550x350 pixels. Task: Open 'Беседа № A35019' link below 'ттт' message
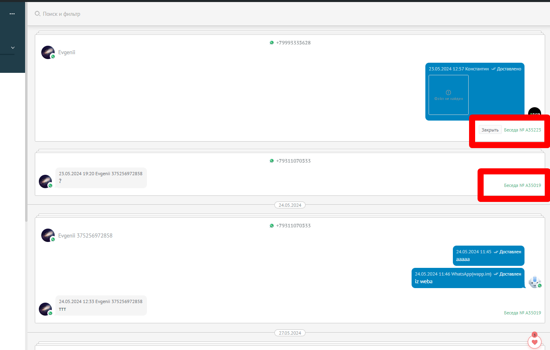click(522, 313)
